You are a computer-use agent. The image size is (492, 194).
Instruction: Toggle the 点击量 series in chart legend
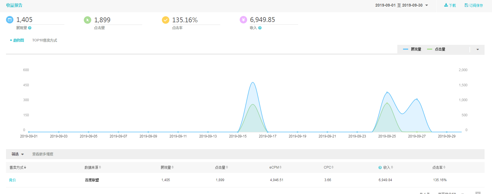tap(436, 49)
